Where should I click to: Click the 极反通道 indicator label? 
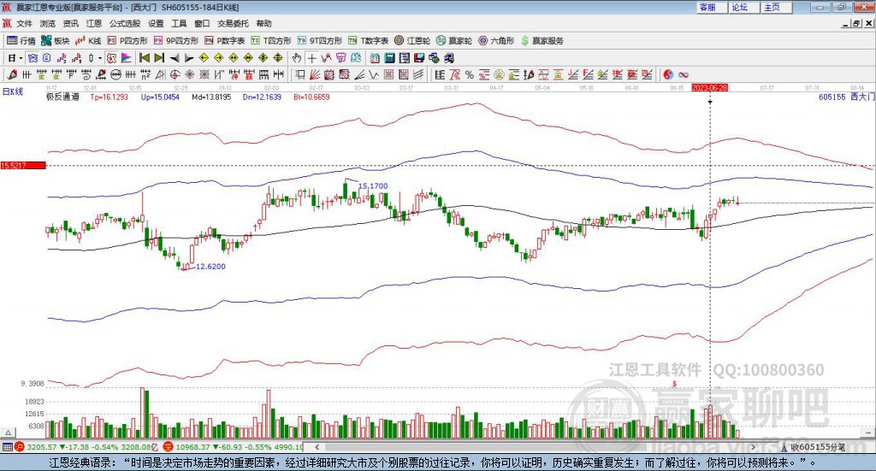click(x=62, y=97)
